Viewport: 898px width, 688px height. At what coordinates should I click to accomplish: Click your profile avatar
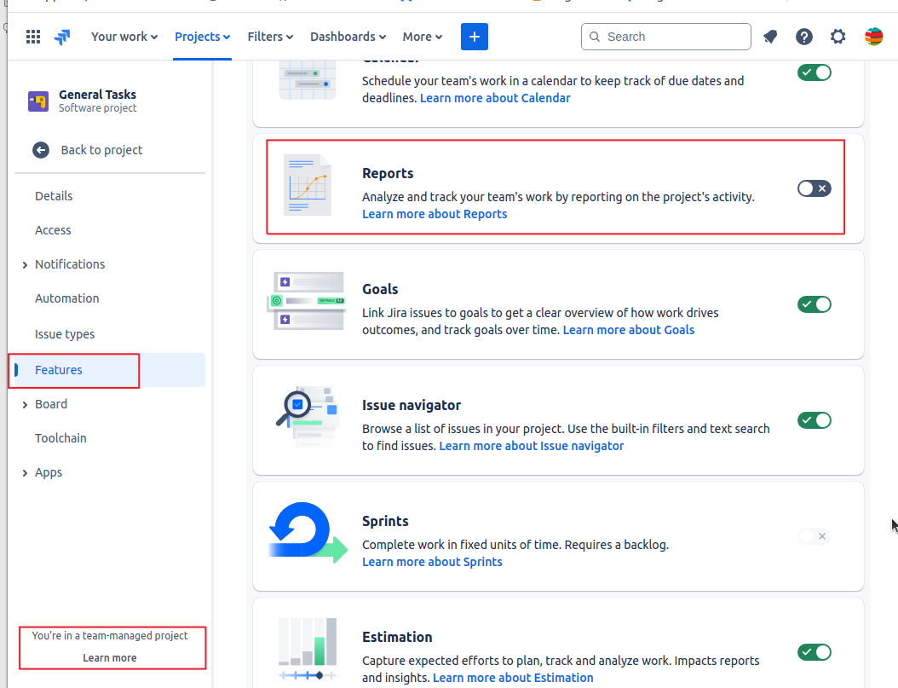pyautogui.click(x=873, y=37)
